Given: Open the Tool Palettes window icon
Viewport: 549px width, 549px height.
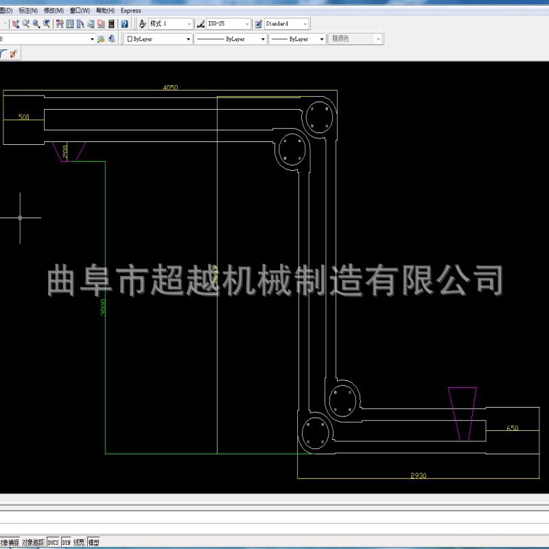Looking at the screenshot, I should pos(80,24).
